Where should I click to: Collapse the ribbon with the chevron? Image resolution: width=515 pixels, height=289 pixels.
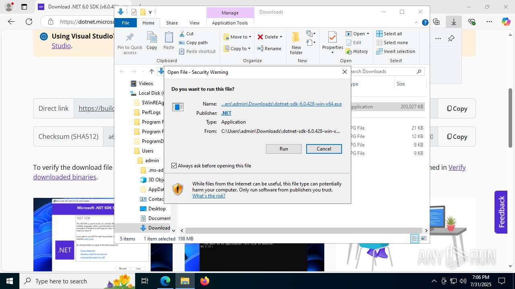pyautogui.click(x=416, y=23)
